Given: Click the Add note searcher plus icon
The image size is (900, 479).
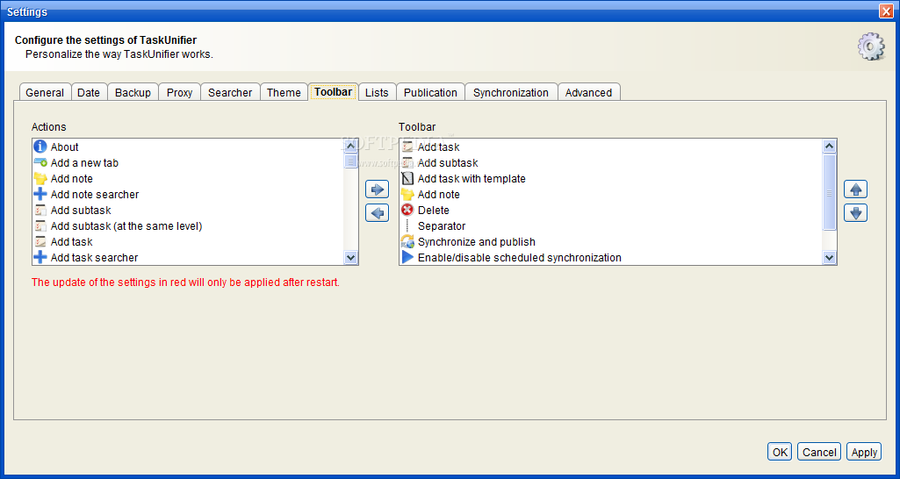Looking at the screenshot, I should point(40,195).
